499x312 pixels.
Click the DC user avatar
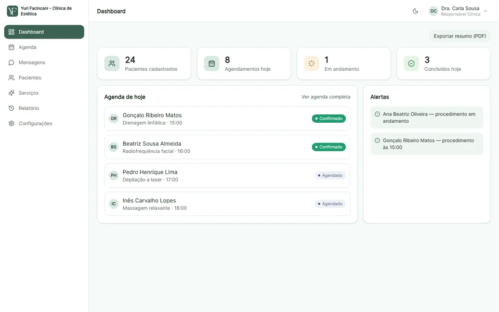click(x=434, y=11)
